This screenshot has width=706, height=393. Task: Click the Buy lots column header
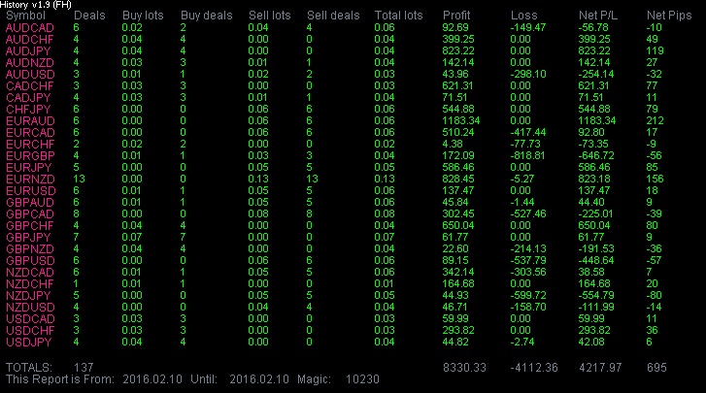pyautogui.click(x=143, y=16)
